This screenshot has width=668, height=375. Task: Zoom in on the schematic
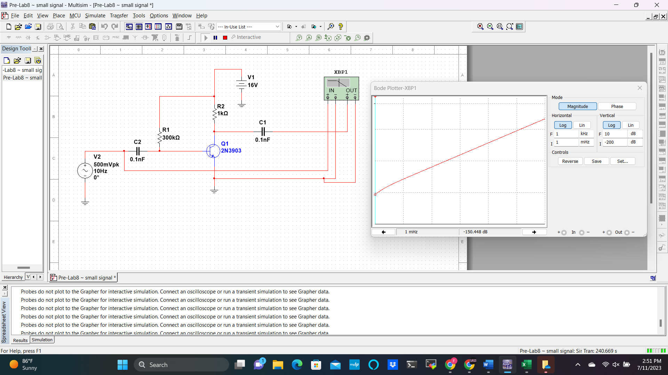(x=480, y=26)
